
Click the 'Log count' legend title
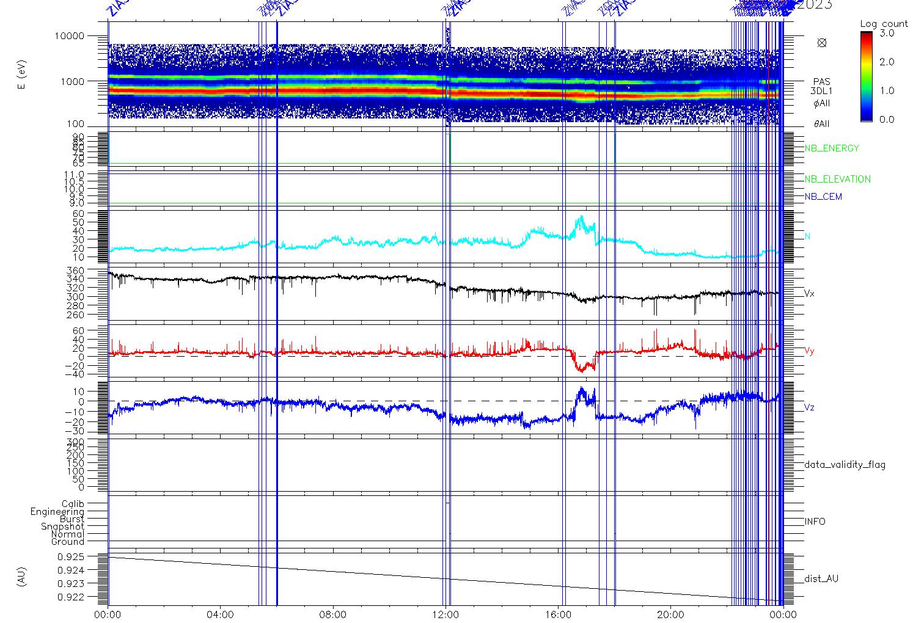pos(884,24)
